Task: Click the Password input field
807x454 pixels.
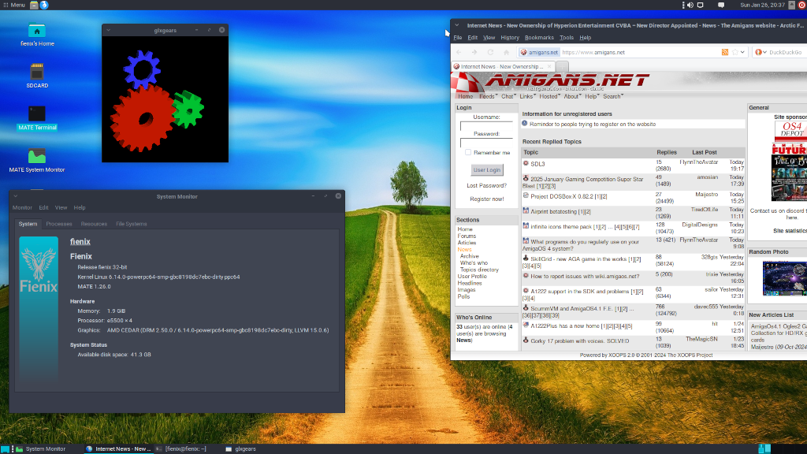Action: [486, 142]
